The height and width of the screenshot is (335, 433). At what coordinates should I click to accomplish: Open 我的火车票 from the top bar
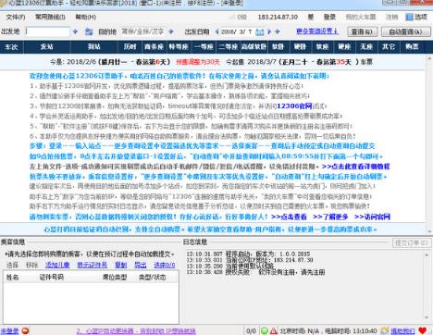click(361, 17)
